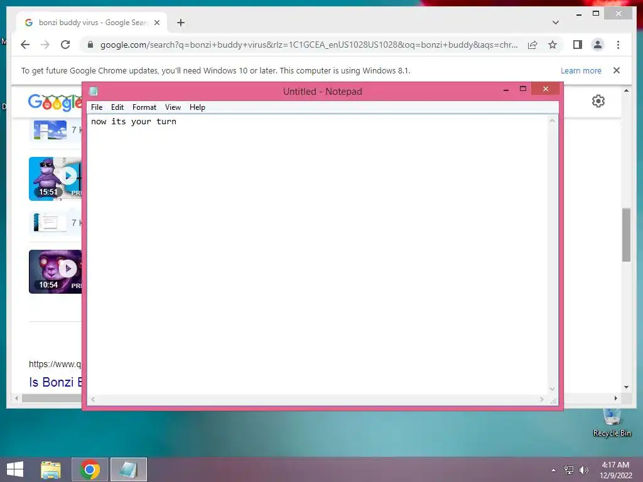Select the Recycle Bin desktop icon
The width and height of the screenshot is (643, 482).
(612, 422)
